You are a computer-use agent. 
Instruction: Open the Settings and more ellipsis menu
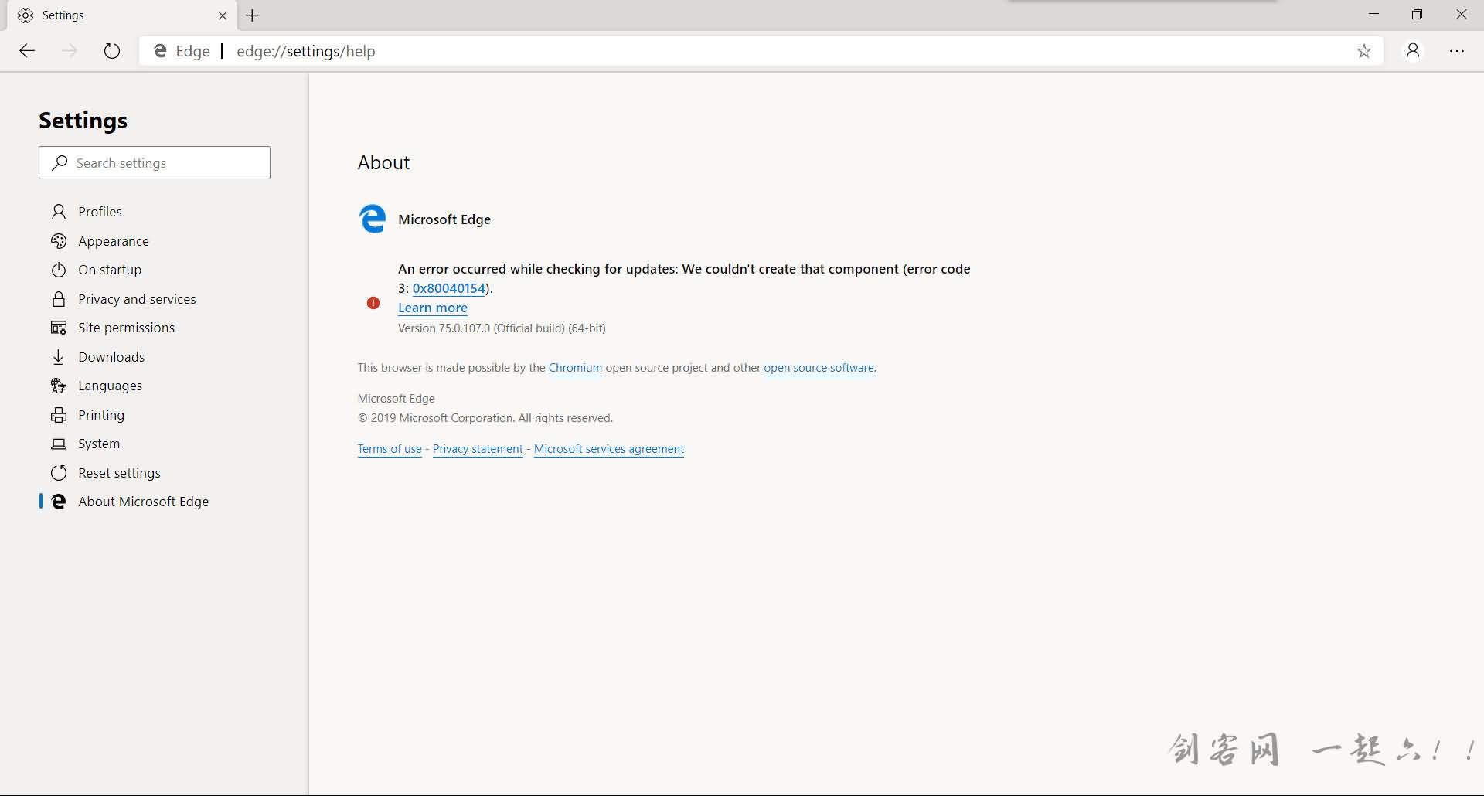point(1457,51)
